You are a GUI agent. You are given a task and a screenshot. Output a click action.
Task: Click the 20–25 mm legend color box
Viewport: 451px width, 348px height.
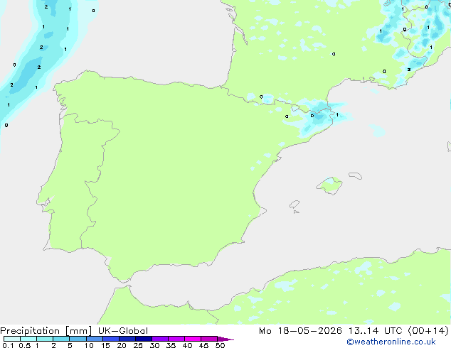pyautogui.click(x=127, y=339)
